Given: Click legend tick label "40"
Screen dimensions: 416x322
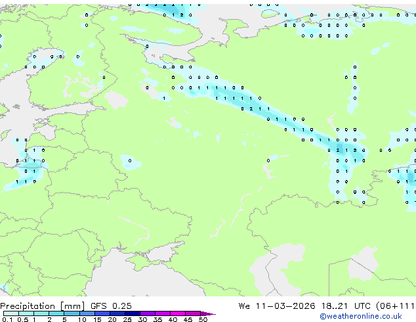Looking at the screenshot, I should click(x=173, y=319).
